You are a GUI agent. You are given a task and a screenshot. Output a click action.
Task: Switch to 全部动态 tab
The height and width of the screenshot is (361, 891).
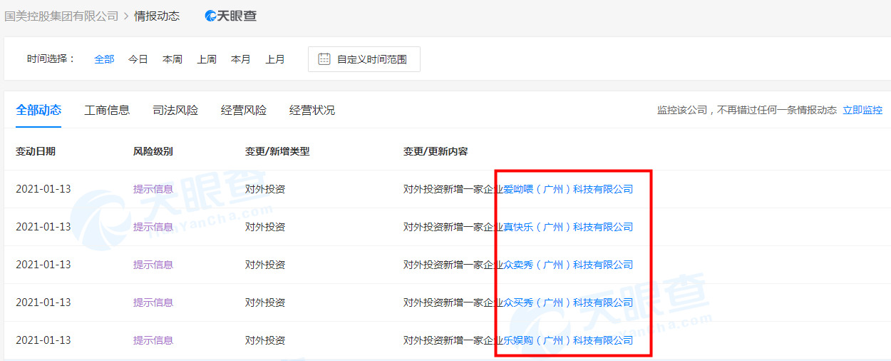[38, 110]
